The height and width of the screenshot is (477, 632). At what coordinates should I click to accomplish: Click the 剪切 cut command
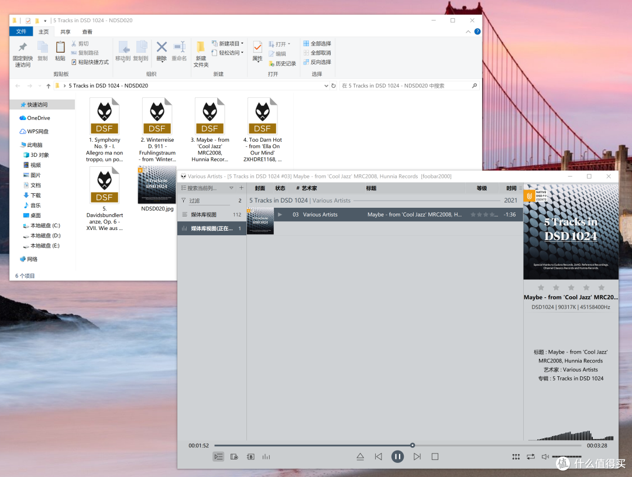pos(80,43)
